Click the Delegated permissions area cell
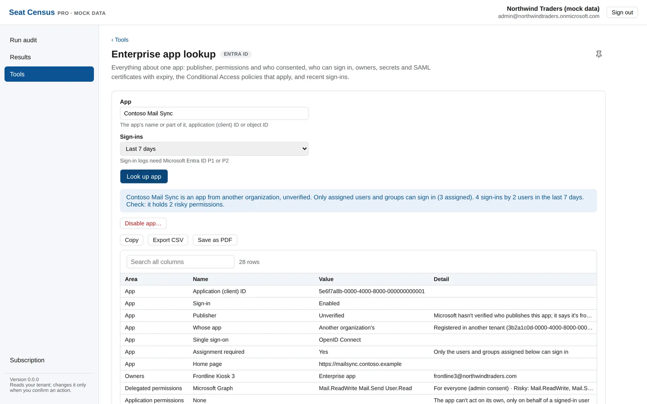The height and width of the screenshot is (404, 647). pos(153,388)
